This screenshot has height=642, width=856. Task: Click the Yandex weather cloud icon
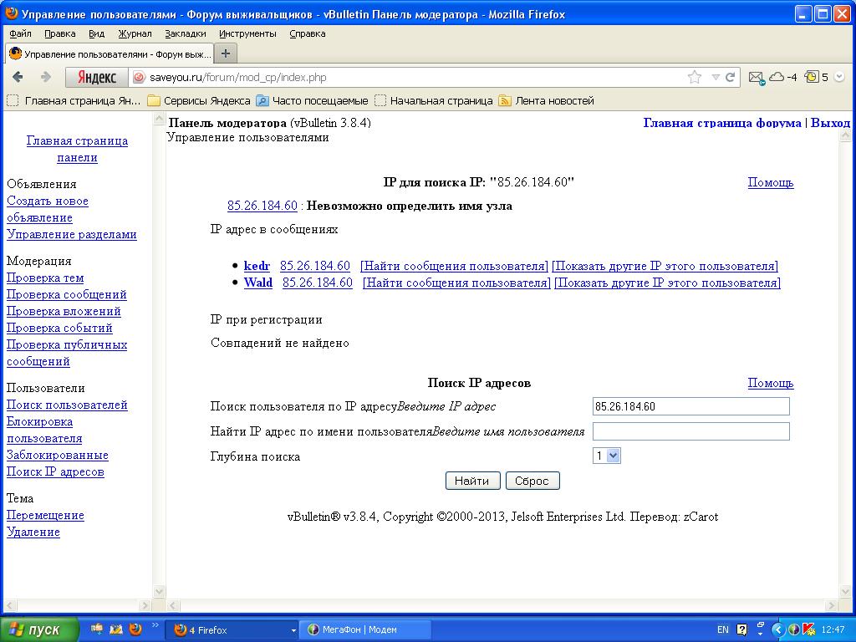[x=777, y=77]
